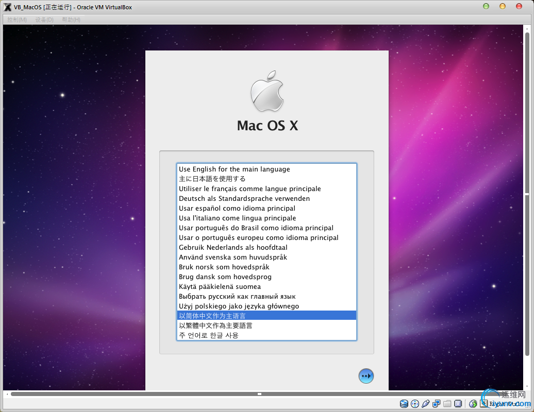
Task: Click the mouse integration status icon
Action: pyautogui.click(x=473, y=404)
